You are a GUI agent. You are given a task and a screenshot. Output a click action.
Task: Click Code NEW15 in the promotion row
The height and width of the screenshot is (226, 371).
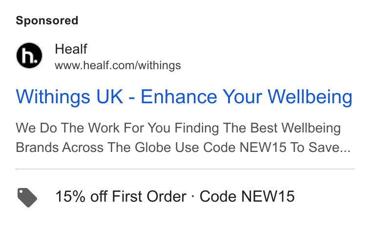[247, 196]
